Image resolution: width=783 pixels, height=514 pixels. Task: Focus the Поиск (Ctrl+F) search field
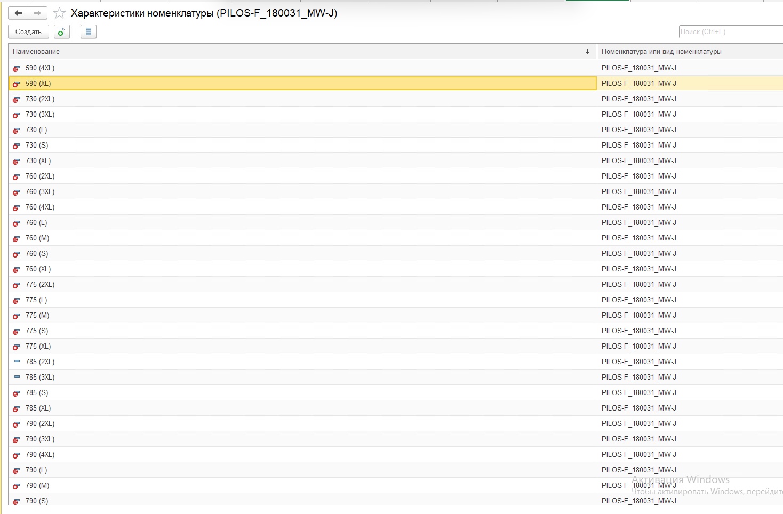point(731,32)
